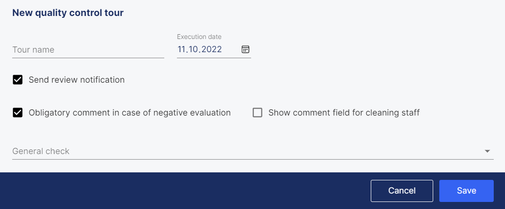Select the month 10 in execution date

(191, 49)
